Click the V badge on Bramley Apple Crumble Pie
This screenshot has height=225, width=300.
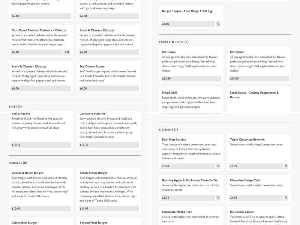click(218, 198)
